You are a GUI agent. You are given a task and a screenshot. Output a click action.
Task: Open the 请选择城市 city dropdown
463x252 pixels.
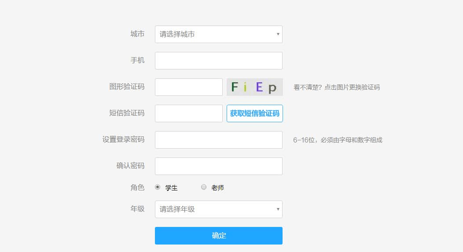pos(218,34)
